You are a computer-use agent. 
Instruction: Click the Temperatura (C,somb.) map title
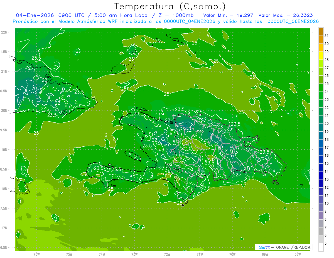click(170, 6)
